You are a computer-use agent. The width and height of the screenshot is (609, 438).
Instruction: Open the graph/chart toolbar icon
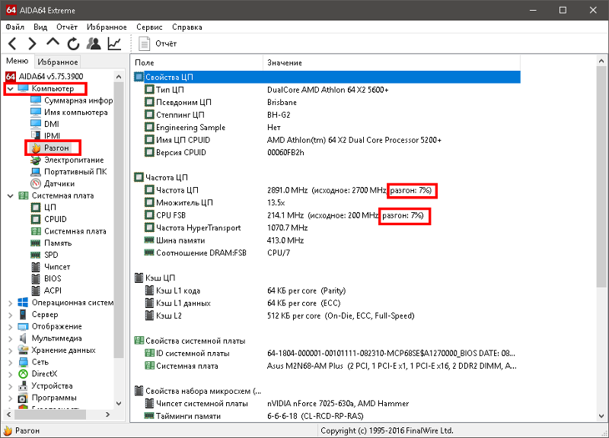[x=114, y=43]
